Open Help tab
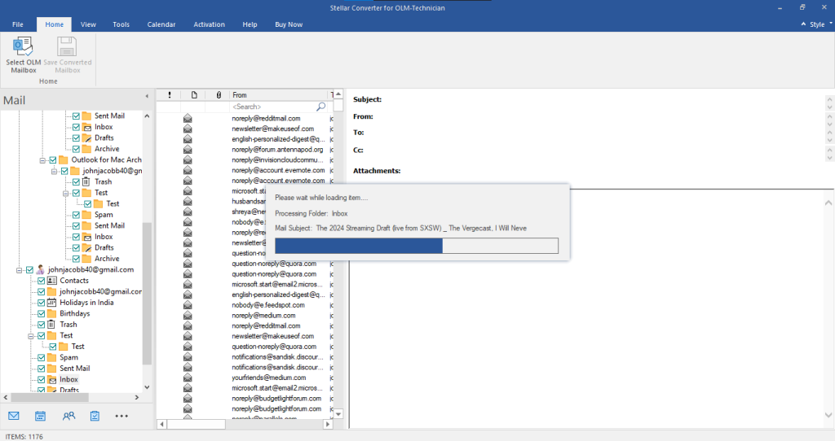 [250, 24]
